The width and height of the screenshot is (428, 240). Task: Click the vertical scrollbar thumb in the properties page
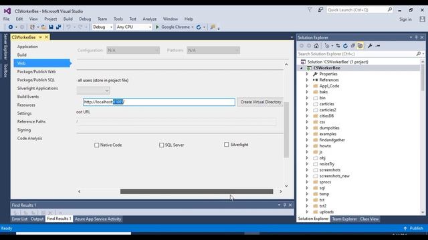(x=286, y=130)
